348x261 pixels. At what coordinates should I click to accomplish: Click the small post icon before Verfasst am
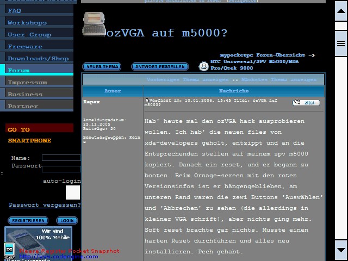tap(147, 100)
